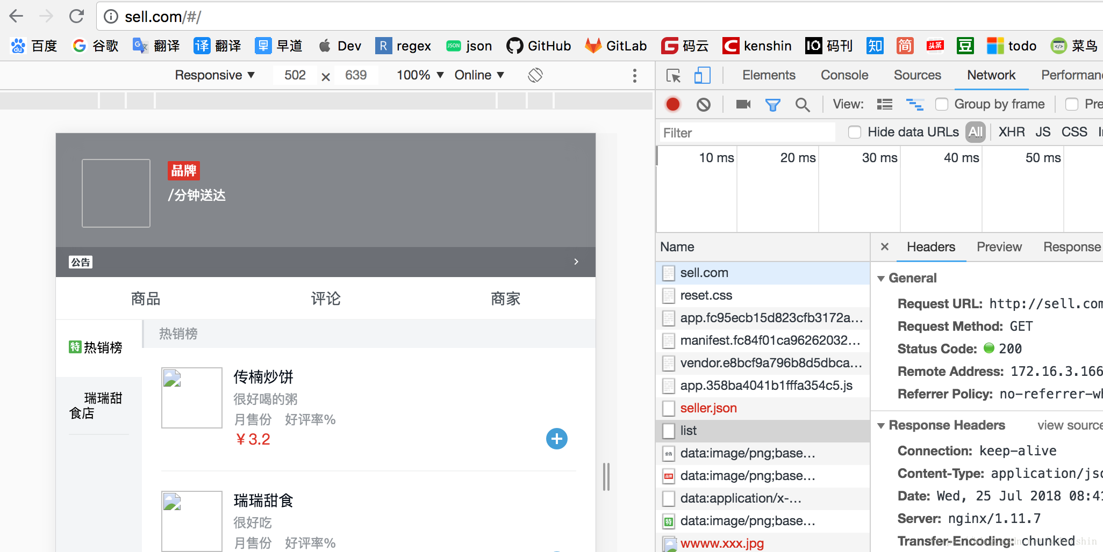Open the json bookmark
Screen dimensions: 1103x552
469,46
